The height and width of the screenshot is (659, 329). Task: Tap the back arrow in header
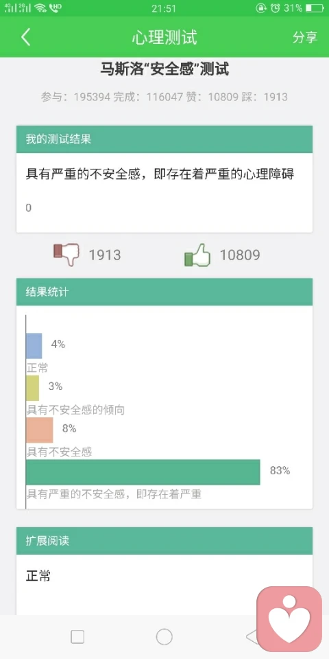click(x=25, y=37)
